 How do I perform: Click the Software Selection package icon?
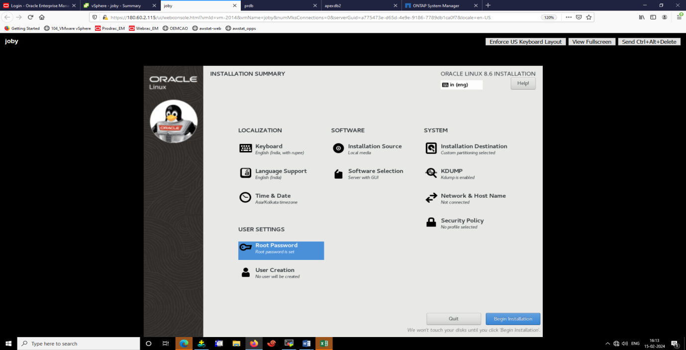click(338, 174)
